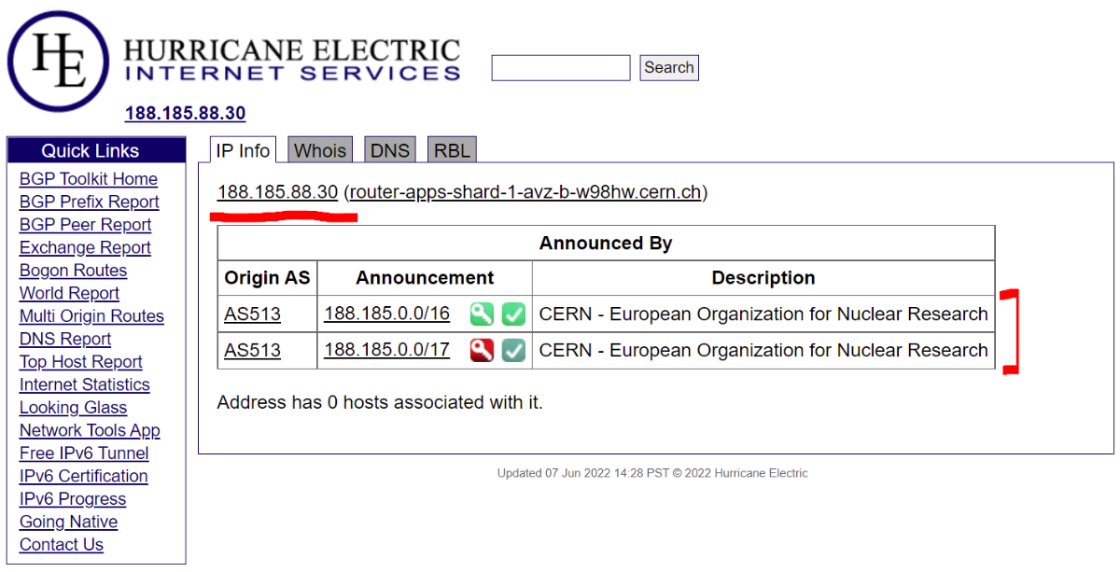Image resolution: width=1120 pixels, height=572 pixels.
Task: Open router-apps-shard-1-avz-b-w98hw.cern.ch hostname link
Action: pos(525,192)
